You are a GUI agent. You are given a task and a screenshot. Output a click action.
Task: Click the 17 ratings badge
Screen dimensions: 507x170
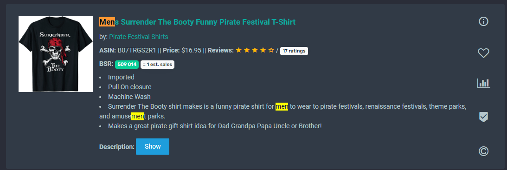point(294,51)
